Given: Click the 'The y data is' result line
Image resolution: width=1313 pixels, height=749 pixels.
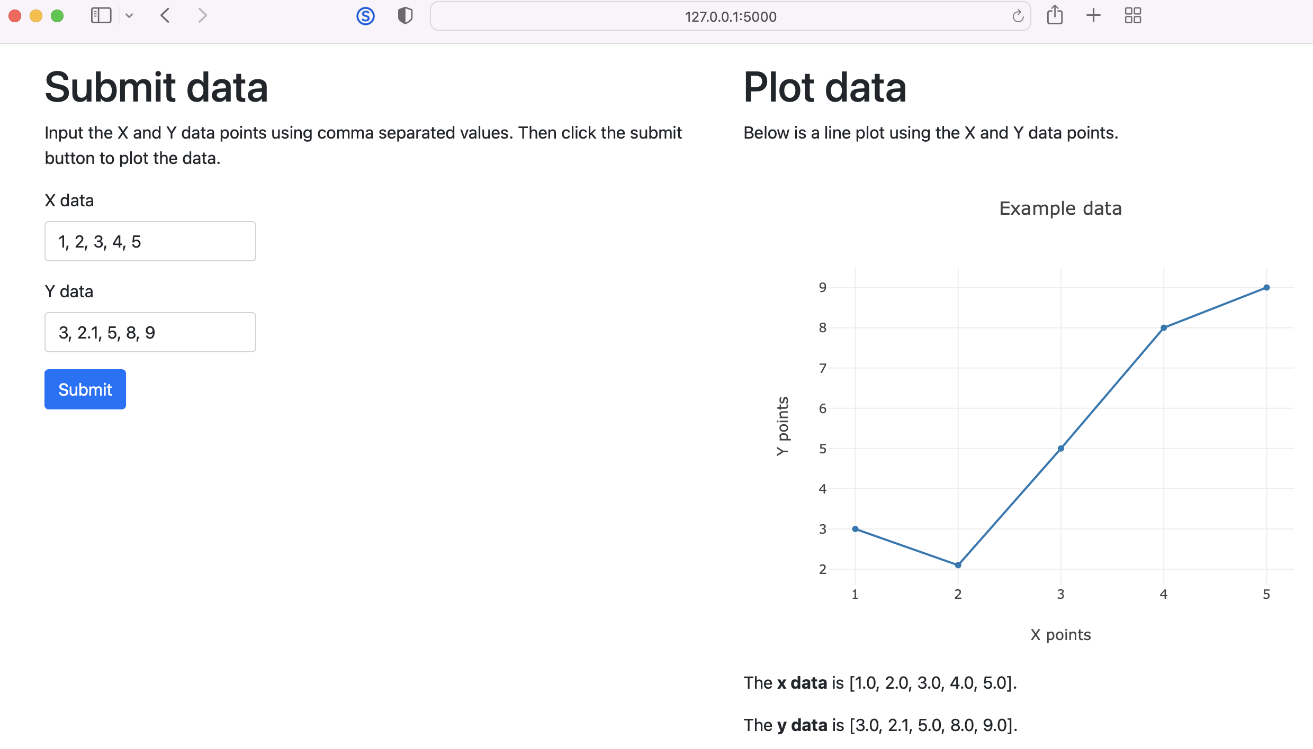Looking at the screenshot, I should [x=880, y=725].
